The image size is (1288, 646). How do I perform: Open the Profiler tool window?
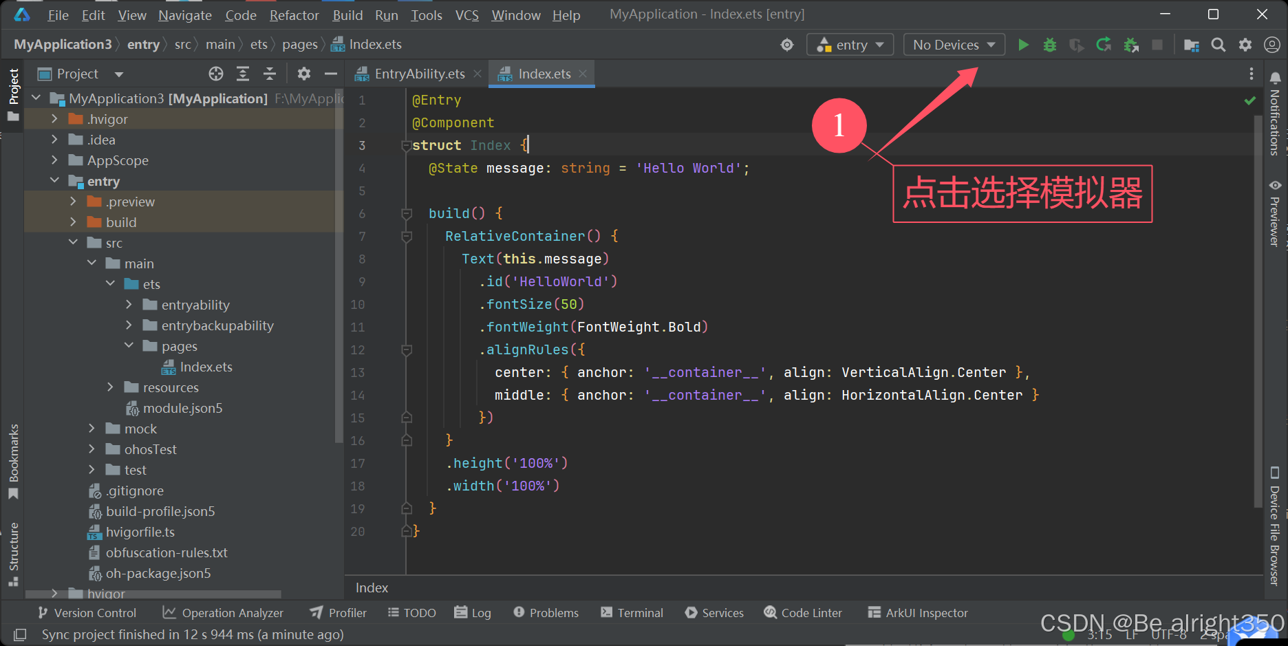pos(338,612)
